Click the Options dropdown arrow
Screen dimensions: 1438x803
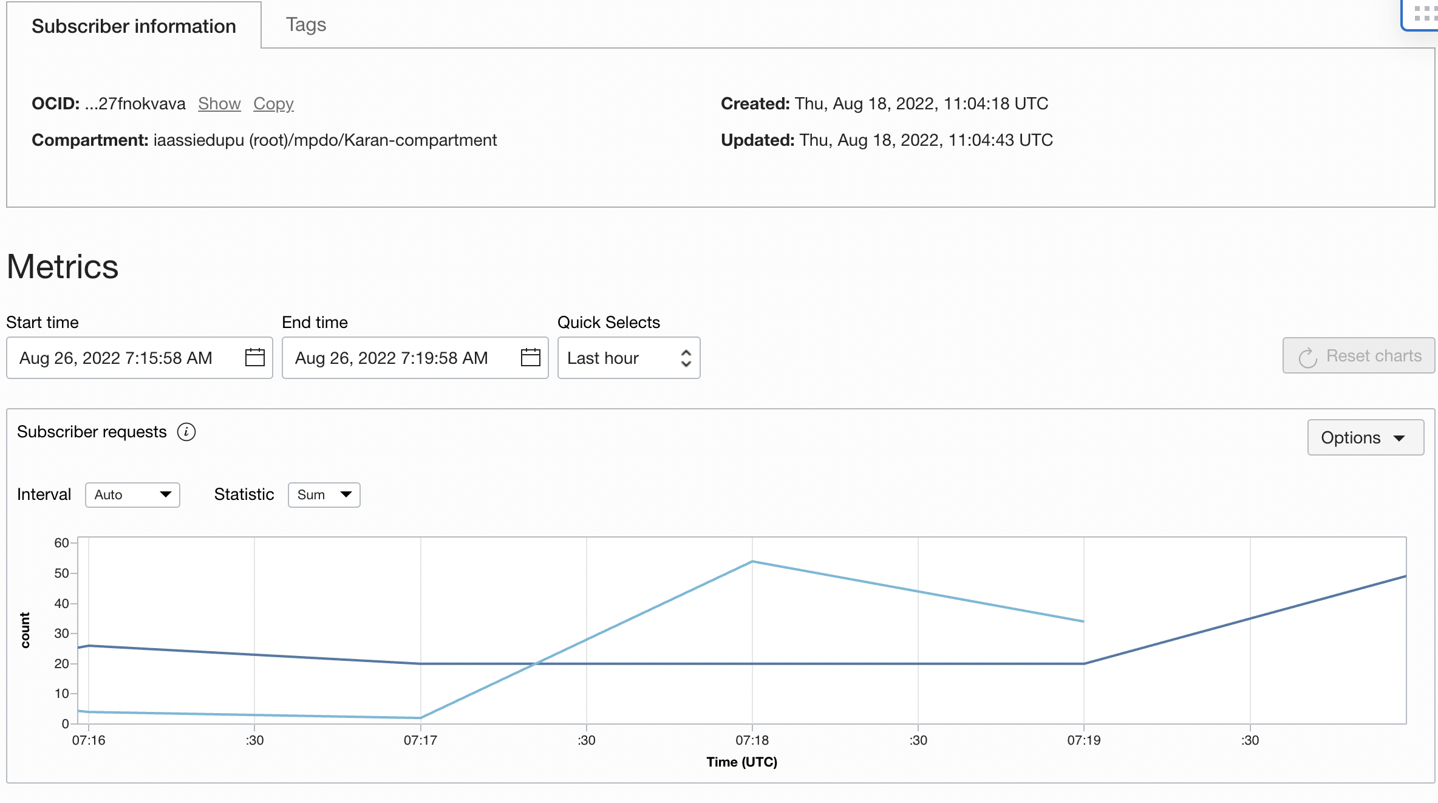coord(1400,437)
